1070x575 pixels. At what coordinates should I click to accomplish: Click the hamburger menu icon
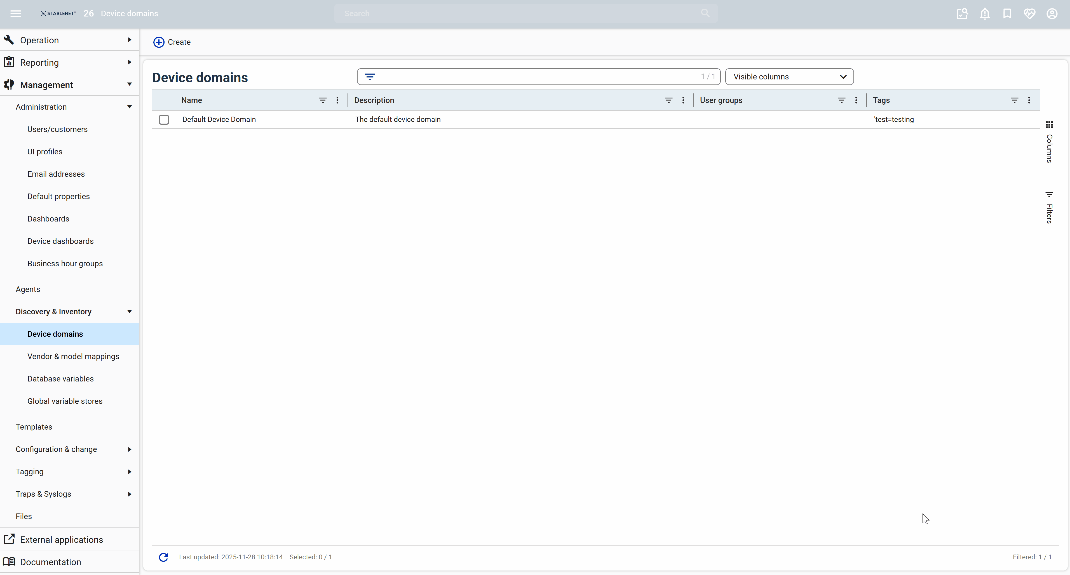[x=15, y=14]
